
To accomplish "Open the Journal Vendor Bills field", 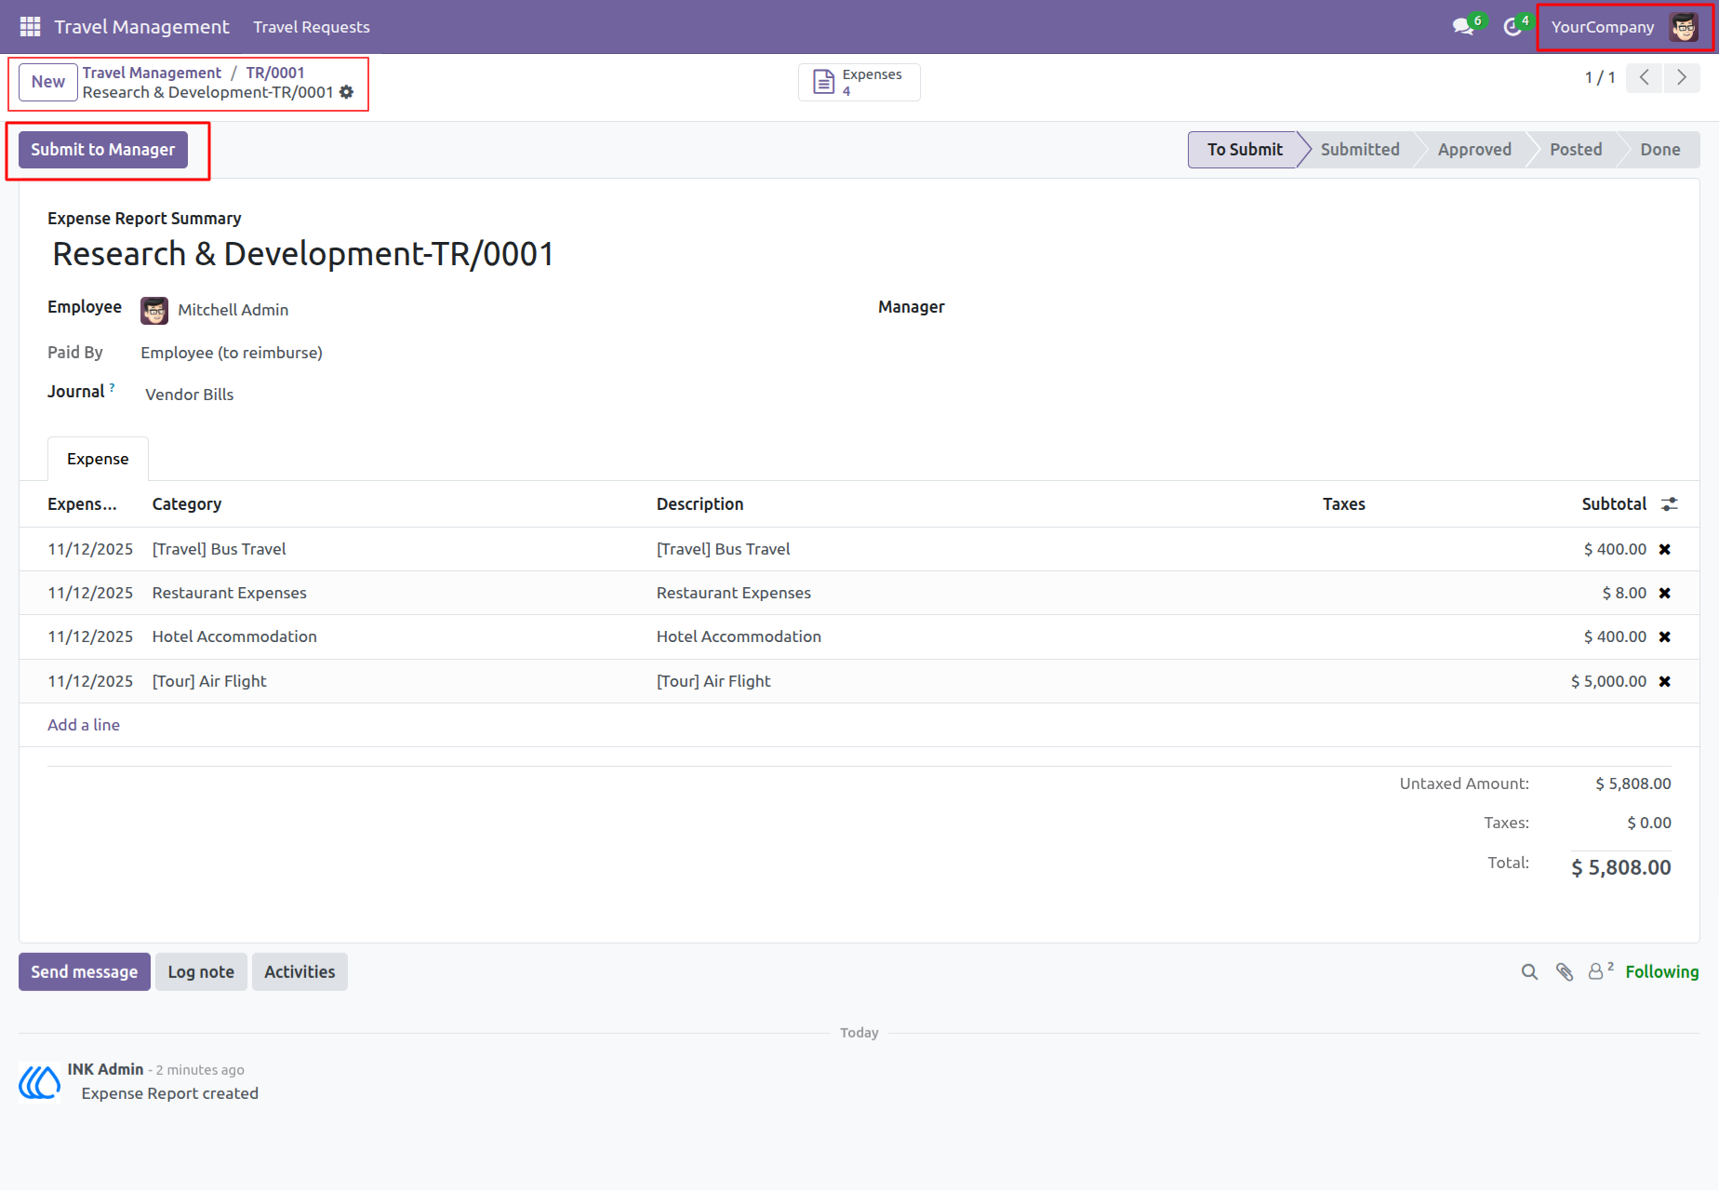I will point(190,395).
